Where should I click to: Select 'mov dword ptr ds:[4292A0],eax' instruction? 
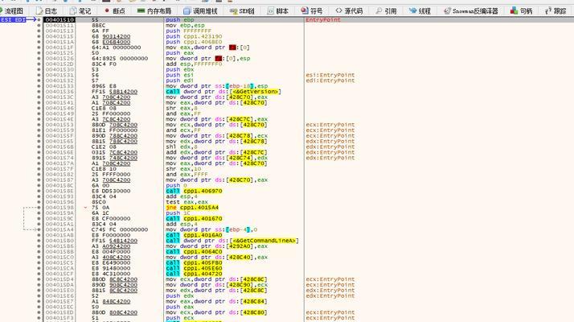(216, 246)
